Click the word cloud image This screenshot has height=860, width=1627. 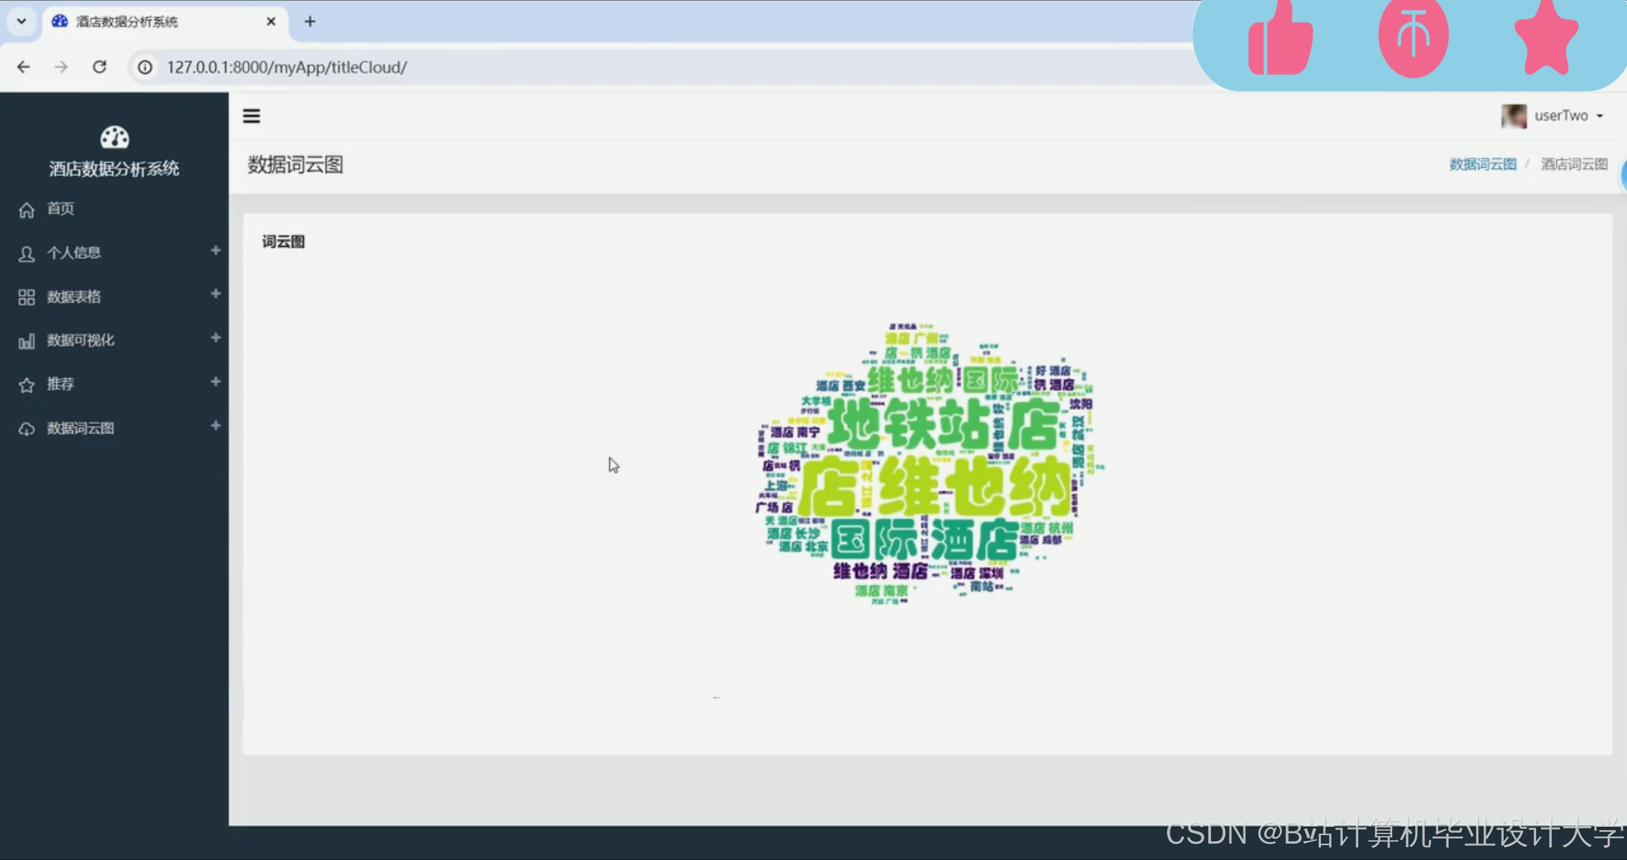pyautogui.click(x=930, y=464)
